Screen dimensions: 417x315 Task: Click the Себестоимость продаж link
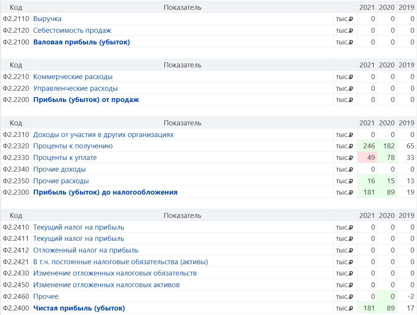(72, 30)
